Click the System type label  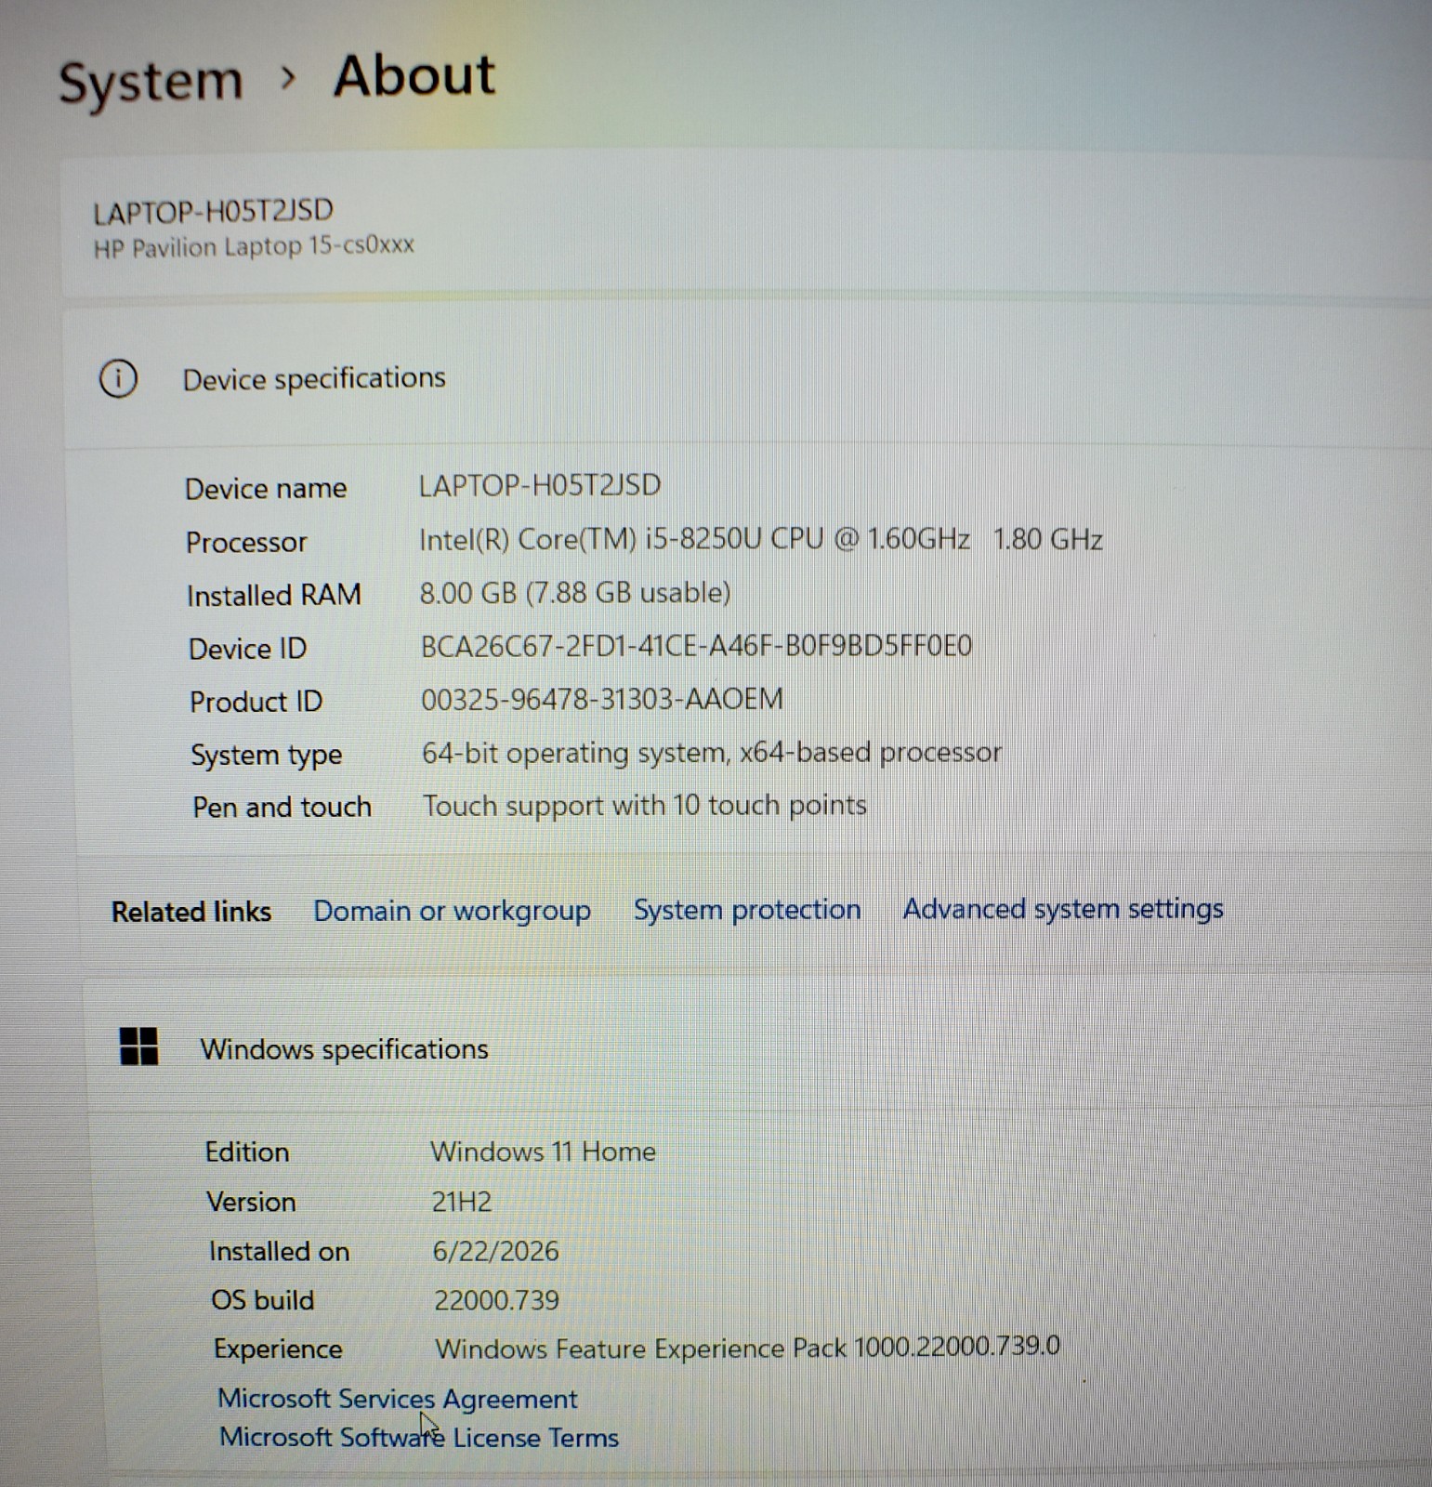click(x=267, y=755)
